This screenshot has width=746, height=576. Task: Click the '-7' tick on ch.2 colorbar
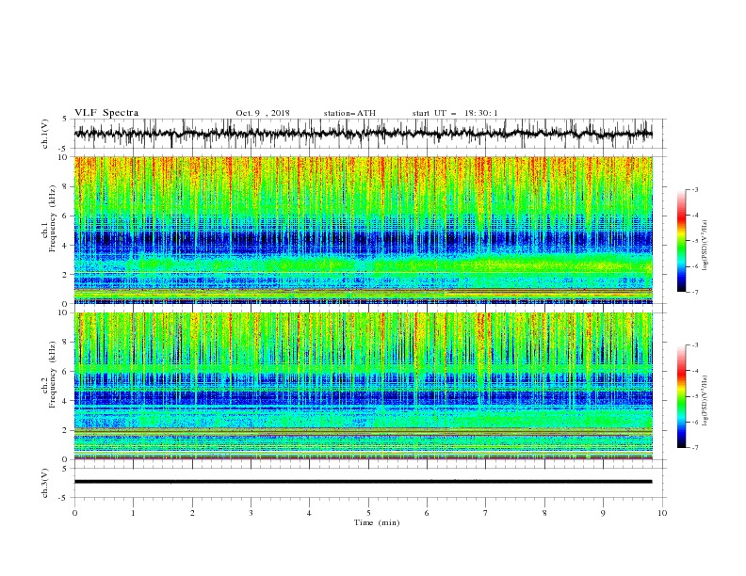695,448
